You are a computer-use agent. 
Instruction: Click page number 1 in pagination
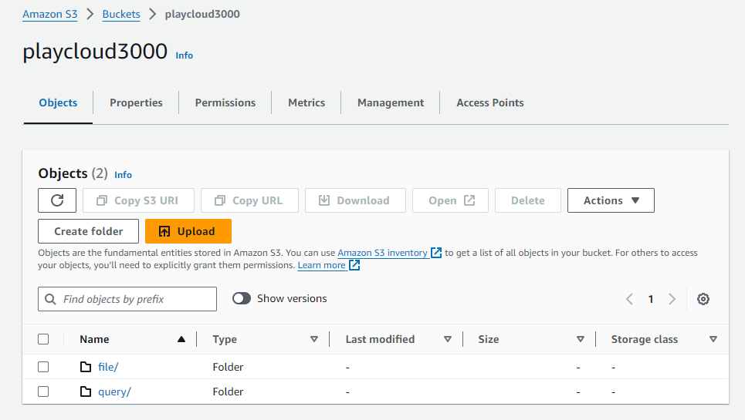(651, 299)
